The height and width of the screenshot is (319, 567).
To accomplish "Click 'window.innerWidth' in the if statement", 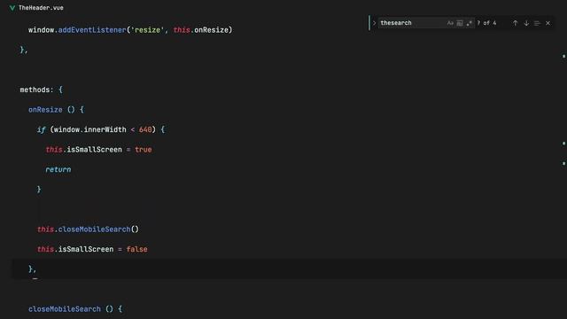I will pos(90,129).
